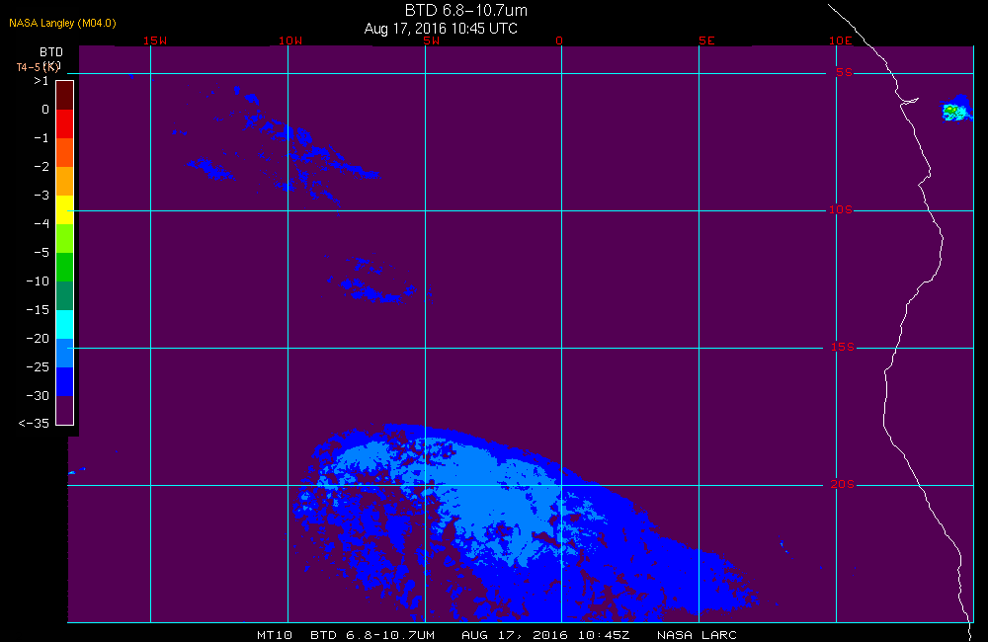The height and width of the screenshot is (642, 988).
Task: Select the 'BTD 6.8-10.7um' title at top
Action: (465, 10)
